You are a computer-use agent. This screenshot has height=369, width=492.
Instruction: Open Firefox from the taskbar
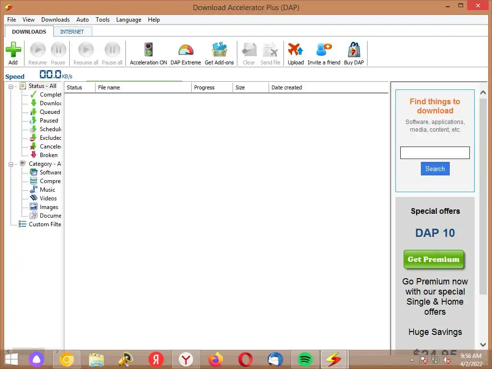[216, 359]
